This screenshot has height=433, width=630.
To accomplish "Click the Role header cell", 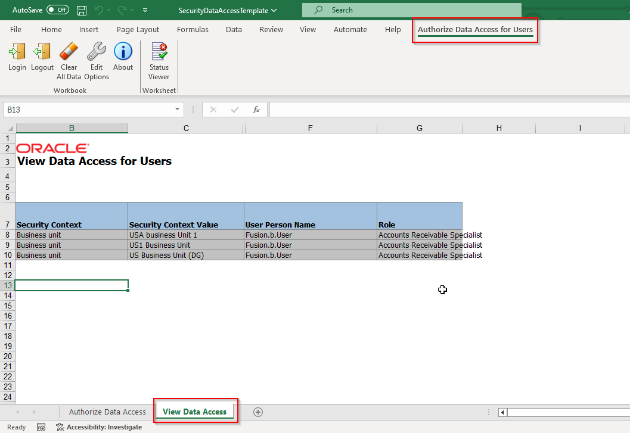I will pyautogui.click(x=420, y=216).
